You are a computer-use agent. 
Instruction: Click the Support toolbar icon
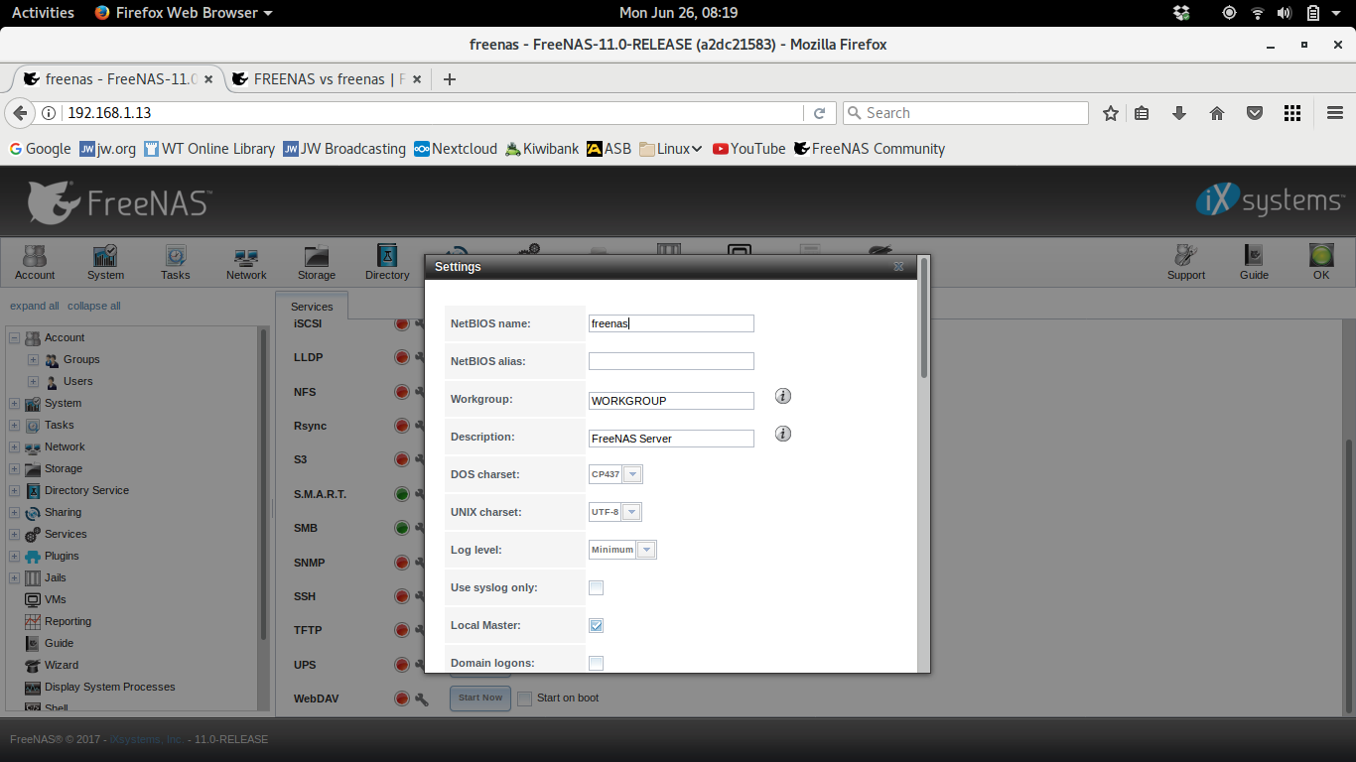pyautogui.click(x=1186, y=263)
